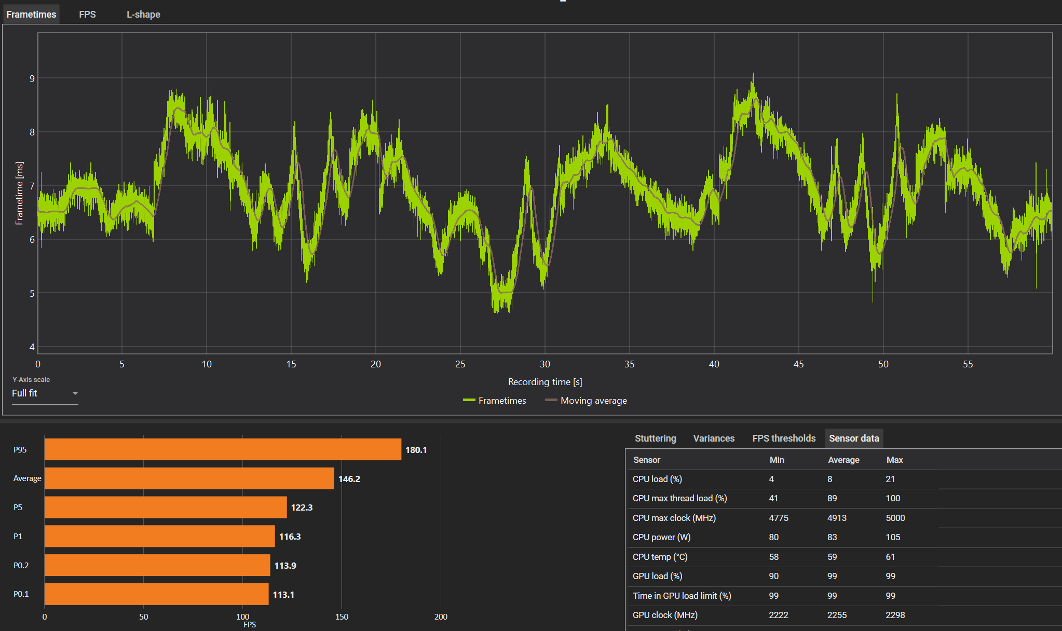Select the Sensor data tab
The width and height of the screenshot is (1062, 631).
[x=854, y=438]
